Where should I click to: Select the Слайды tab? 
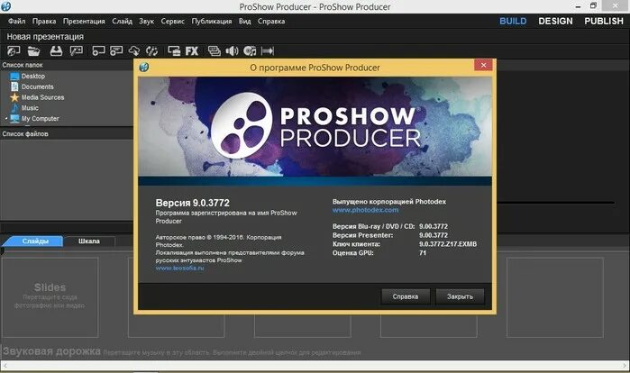point(33,241)
